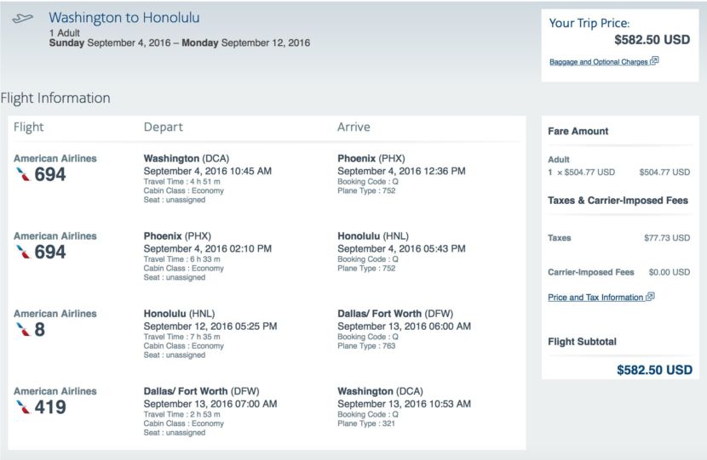The height and width of the screenshot is (460, 707).
Task: Click the American Airlines logo for flight 8
Action: tap(23, 329)
